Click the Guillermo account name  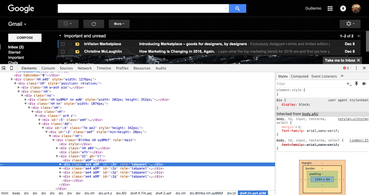point(313,8)
